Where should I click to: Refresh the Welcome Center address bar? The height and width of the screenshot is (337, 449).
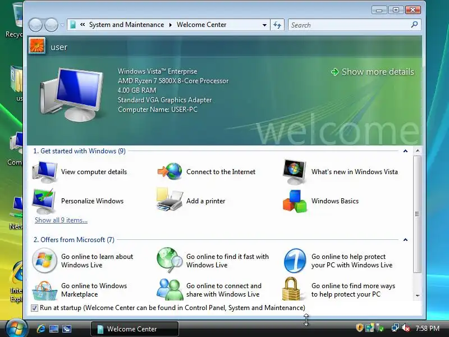click(277, 25)
